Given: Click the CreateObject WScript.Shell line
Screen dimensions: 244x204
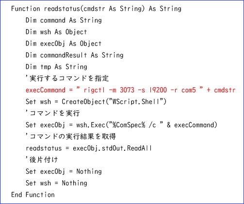Looking at the screenshot, I should tap(96, 102).
